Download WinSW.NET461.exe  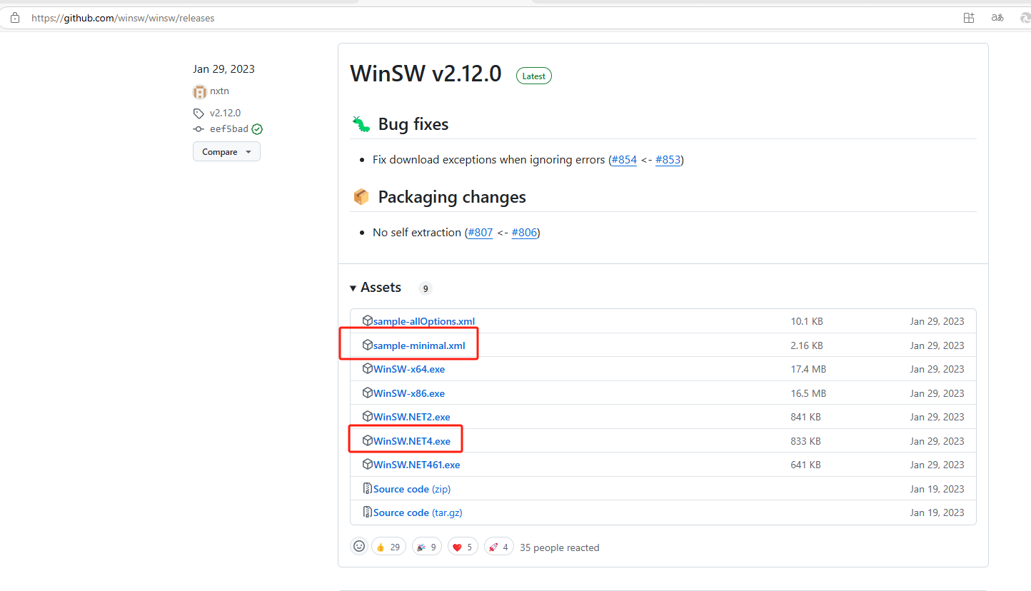[x=417, y=465]
